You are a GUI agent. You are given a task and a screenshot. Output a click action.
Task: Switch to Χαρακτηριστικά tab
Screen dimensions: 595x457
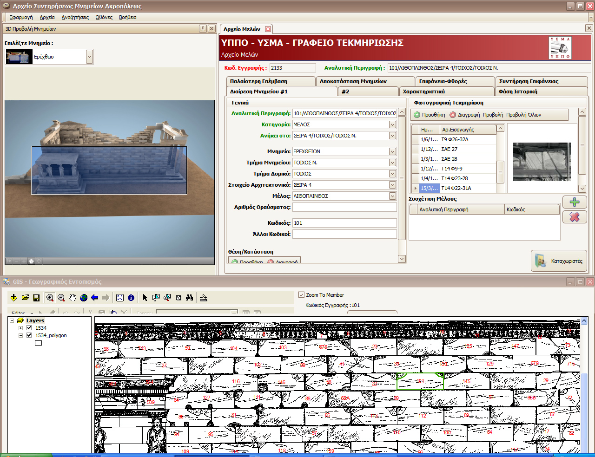point(447,91)
